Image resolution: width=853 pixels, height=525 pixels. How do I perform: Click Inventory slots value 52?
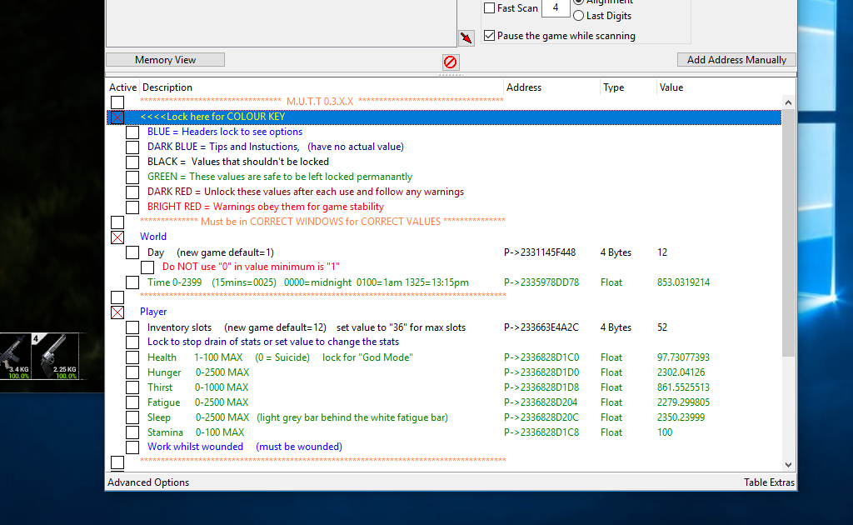(x=662, y=327)
